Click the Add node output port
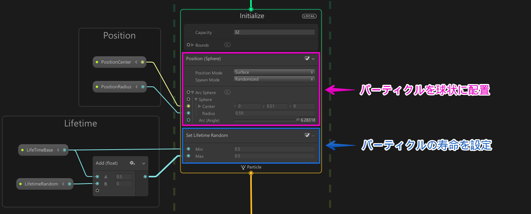This screenshot has height=214, width=531. coord(145,177)
